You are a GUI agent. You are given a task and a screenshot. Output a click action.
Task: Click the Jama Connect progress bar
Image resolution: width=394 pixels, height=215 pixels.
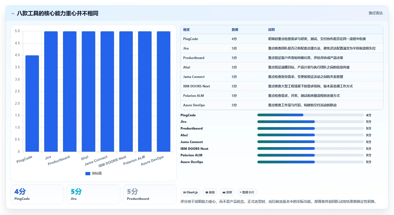pyautogui.click(x=310, y=142)
